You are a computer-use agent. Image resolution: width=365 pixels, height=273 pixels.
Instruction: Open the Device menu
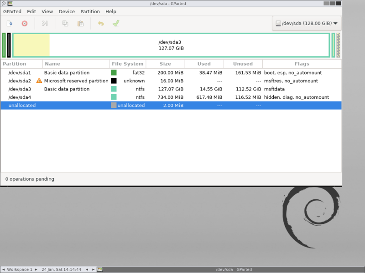click(67, 12)
